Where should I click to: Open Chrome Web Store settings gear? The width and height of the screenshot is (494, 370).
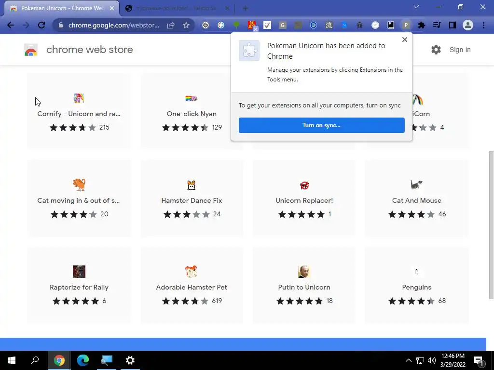436,50
